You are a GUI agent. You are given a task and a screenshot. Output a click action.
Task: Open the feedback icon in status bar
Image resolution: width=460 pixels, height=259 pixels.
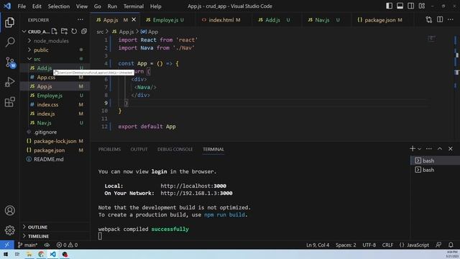[x=438, y=245]
